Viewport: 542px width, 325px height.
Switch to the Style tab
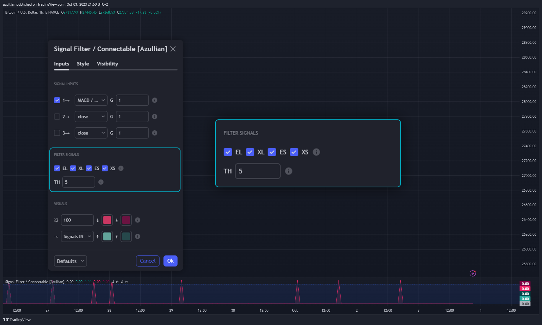click(83, 64)
